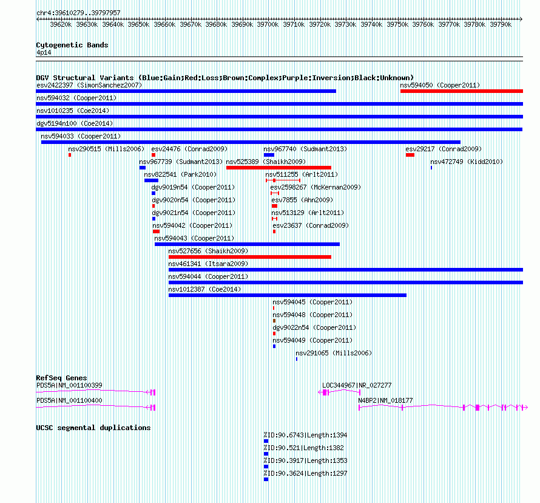The width and height of the screenshot is (540, 503).
Task: Click the chr4:39610279..39797957 coordinate label
Action: pos(78,13)
